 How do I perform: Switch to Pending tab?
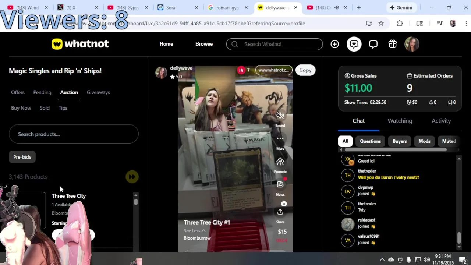pyautogui.click(x=42, y=92)
